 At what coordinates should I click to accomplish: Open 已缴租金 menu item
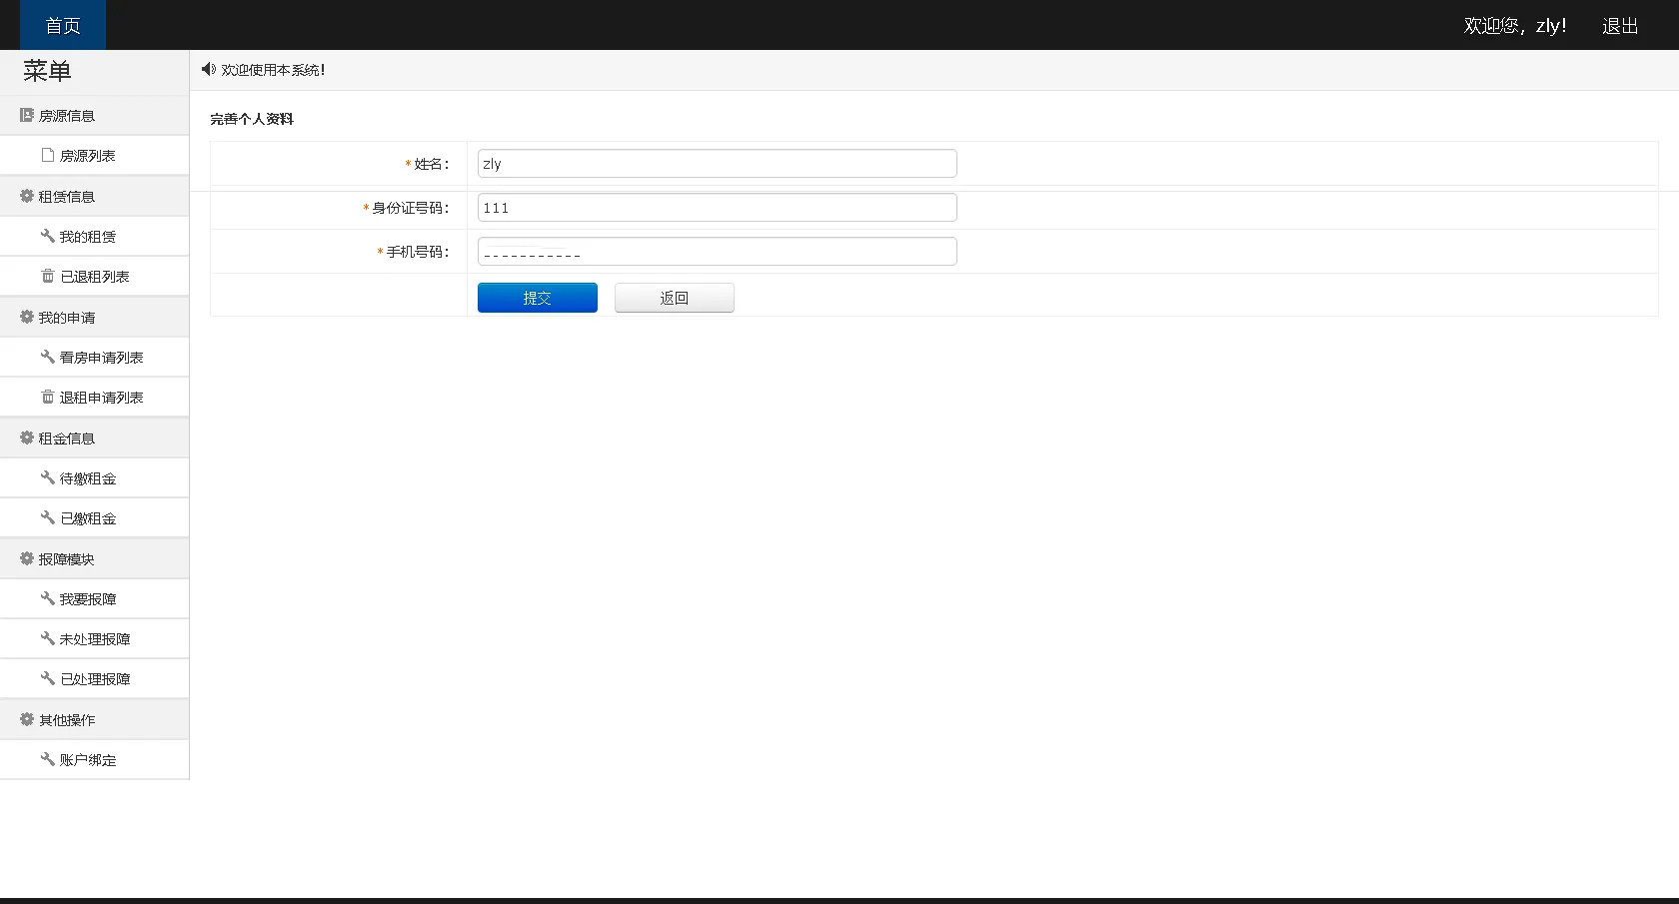pyautogui.click(x=94, y=518)
